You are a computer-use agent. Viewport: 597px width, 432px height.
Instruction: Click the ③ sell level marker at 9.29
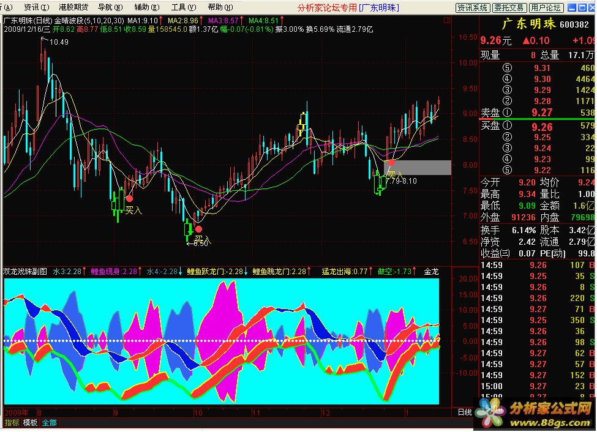[x=507, y=90]
